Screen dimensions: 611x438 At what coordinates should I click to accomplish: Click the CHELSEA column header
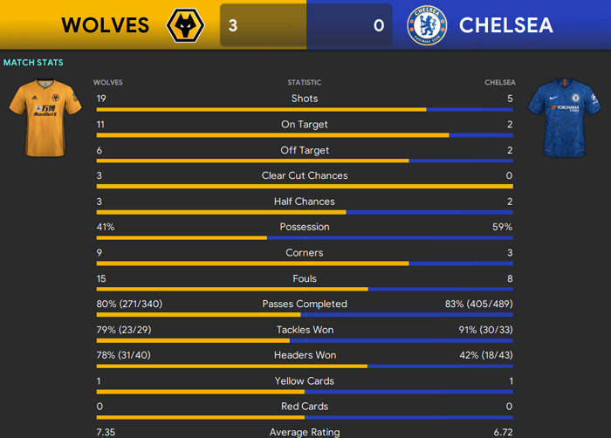(x=500, y=82)
